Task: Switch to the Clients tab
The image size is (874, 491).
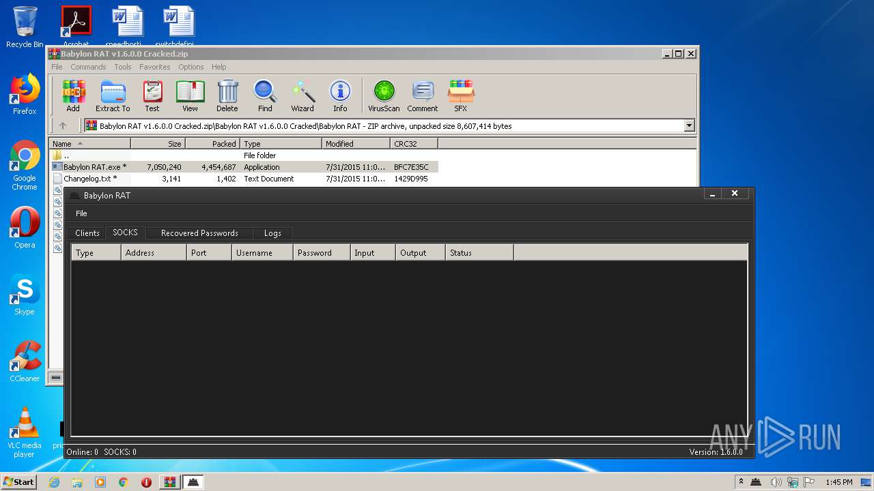Action: tap(87, 233)
